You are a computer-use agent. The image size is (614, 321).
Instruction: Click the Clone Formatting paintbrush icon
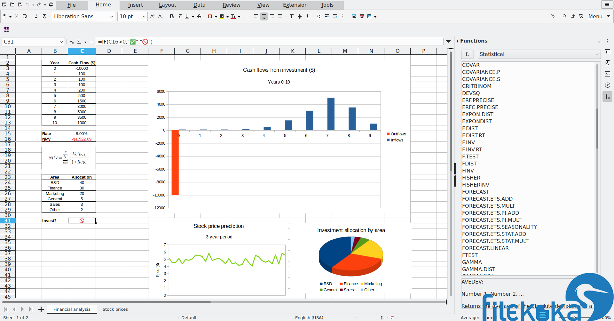[36, 16]
